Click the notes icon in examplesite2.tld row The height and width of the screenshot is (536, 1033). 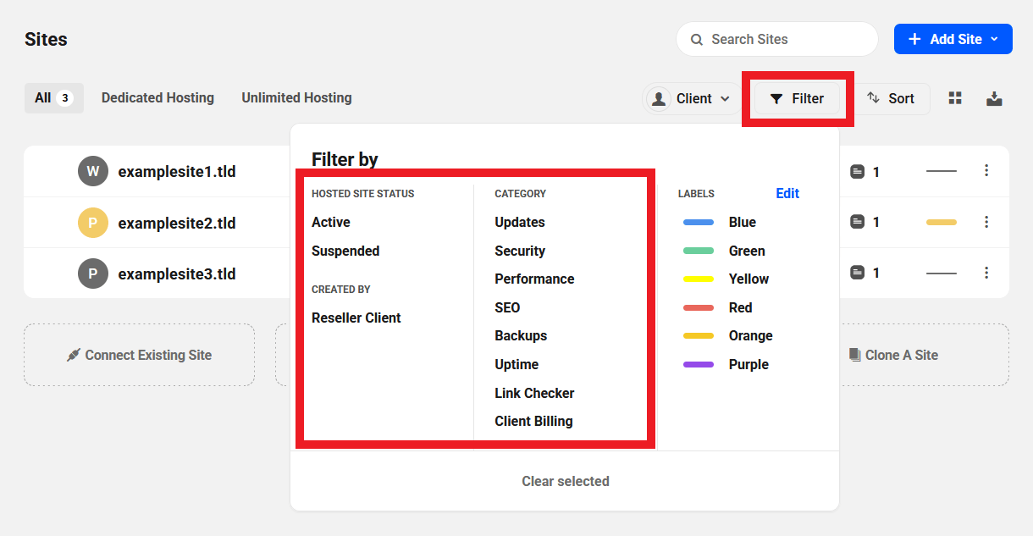click(857, 222)
